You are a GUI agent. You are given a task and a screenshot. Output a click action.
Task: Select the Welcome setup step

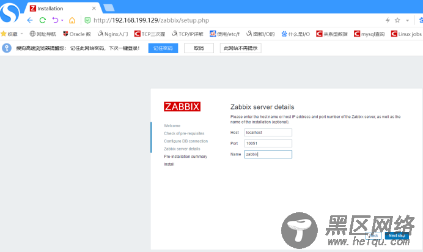point(172,126)
